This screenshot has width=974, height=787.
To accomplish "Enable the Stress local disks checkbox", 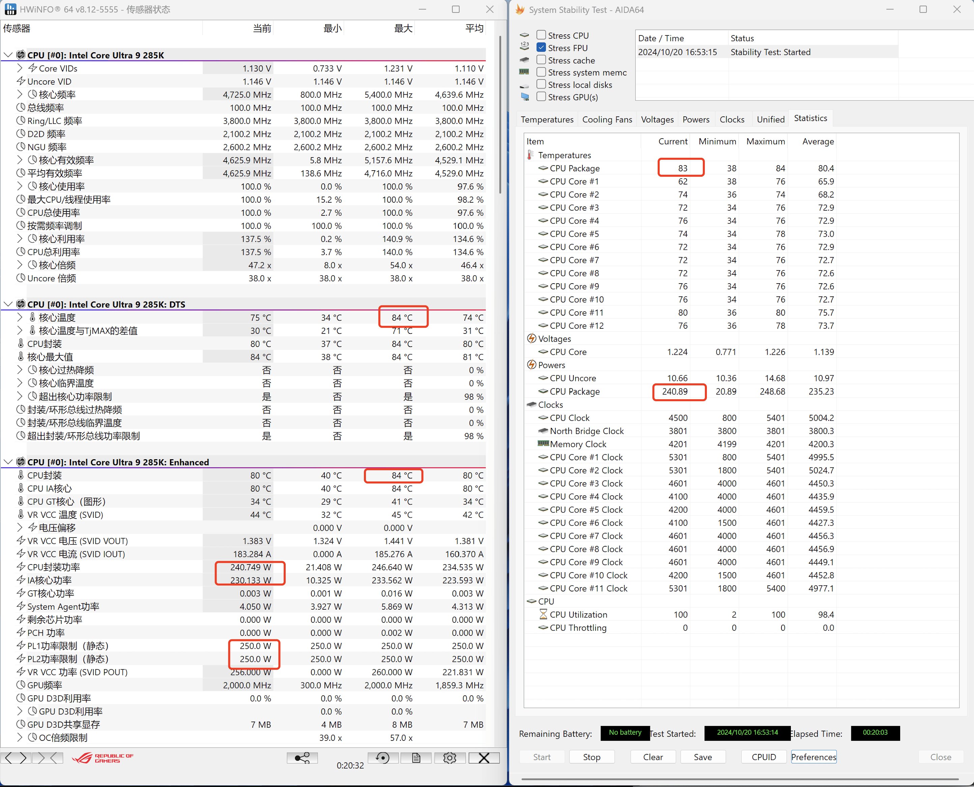I will click(541, 84).
